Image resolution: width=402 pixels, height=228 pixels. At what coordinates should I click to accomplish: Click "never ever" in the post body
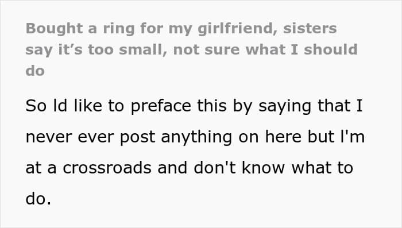click(69, 137)
